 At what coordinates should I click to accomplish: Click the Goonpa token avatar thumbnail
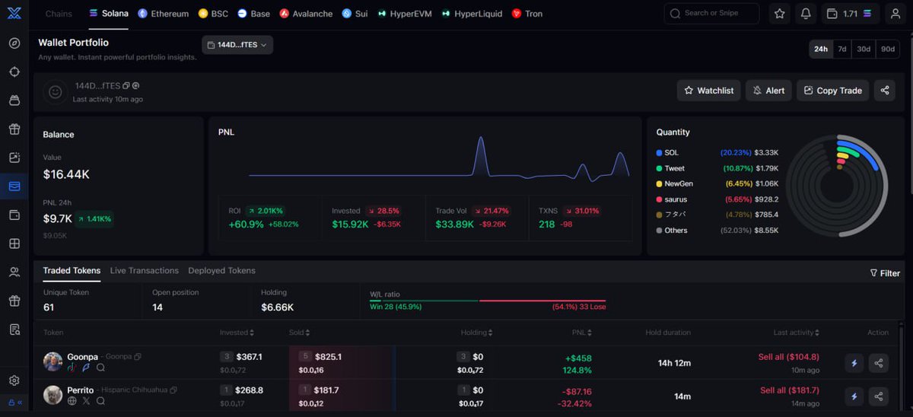[52, 361]
